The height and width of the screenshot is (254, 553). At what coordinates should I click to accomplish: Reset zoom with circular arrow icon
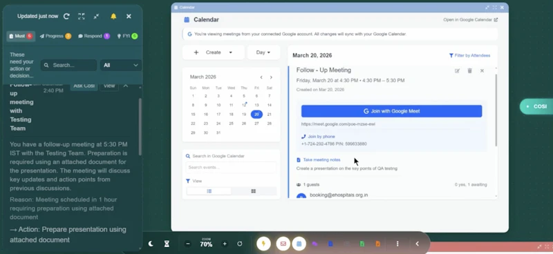[x=240, y=244]
